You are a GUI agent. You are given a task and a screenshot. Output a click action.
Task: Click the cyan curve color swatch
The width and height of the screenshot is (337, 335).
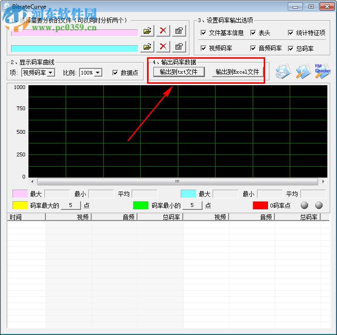coord(189,194)
